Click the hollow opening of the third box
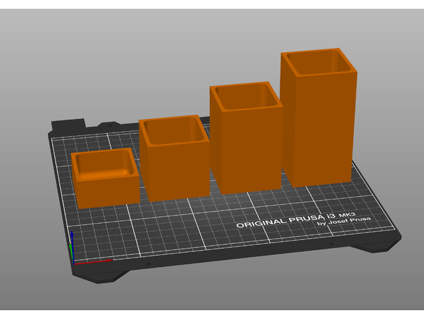This screenshot has height=319, width=424. point(245,97)
